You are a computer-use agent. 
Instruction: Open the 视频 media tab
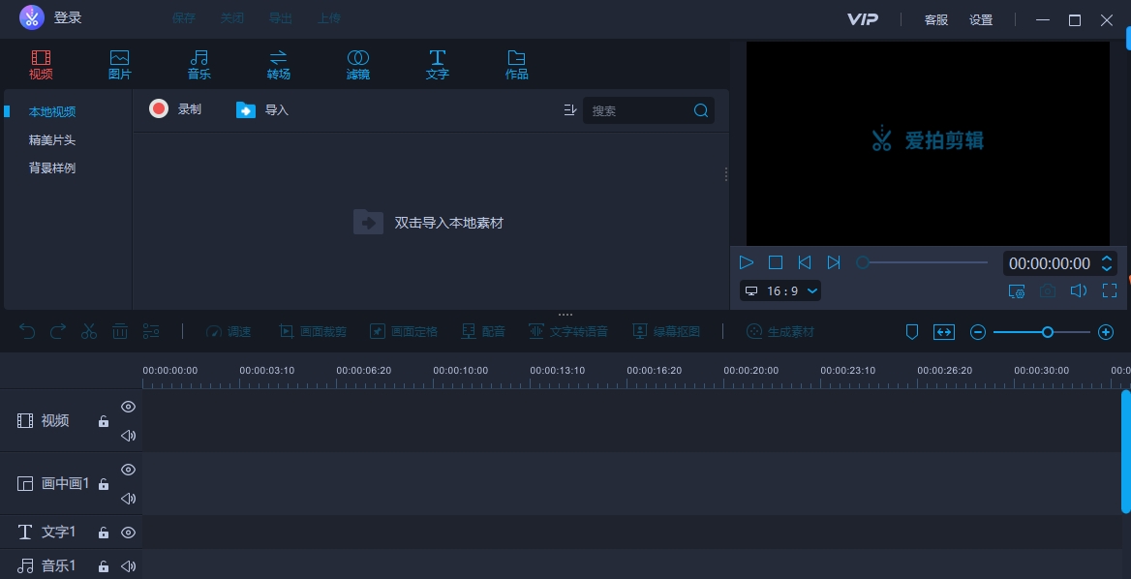pos(41,64)
